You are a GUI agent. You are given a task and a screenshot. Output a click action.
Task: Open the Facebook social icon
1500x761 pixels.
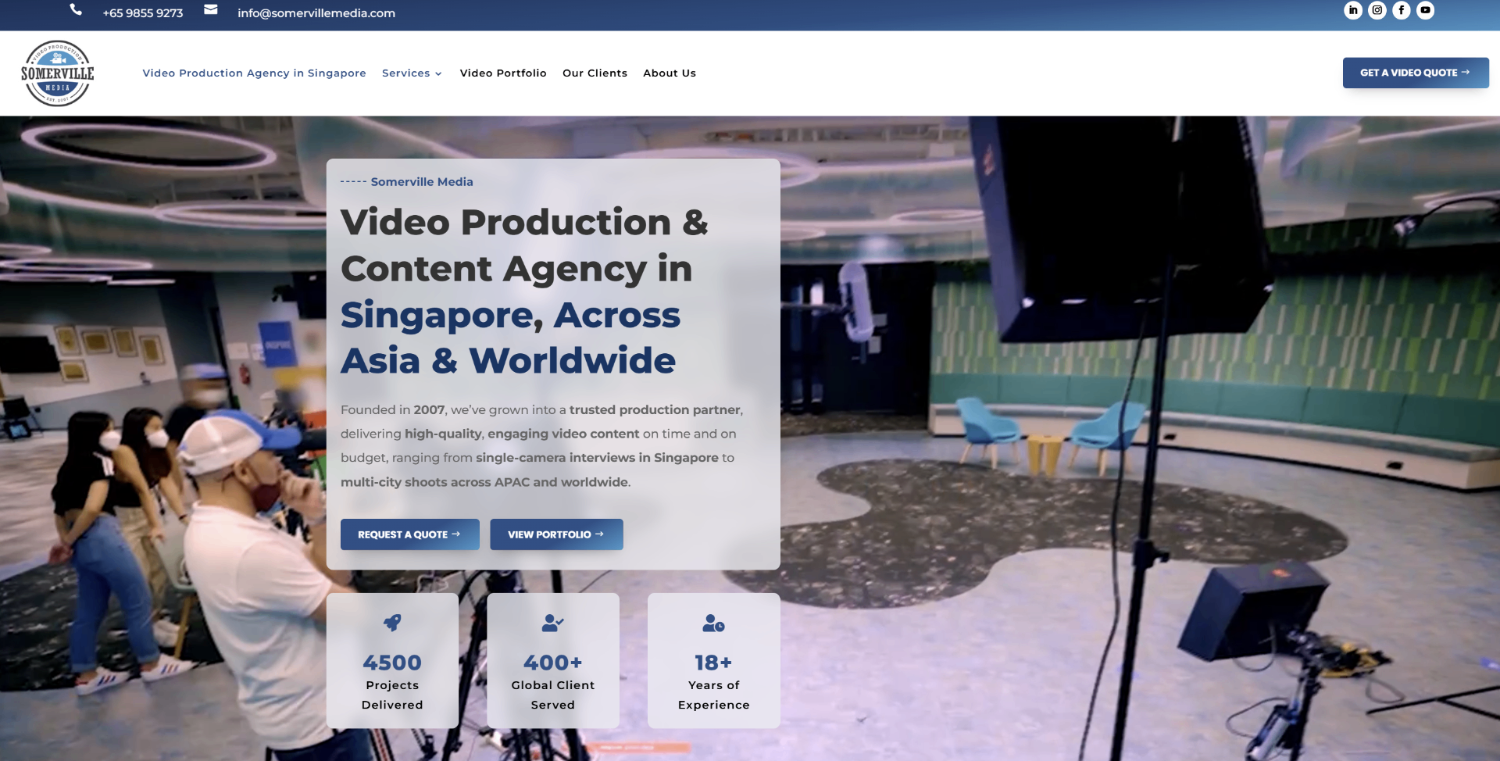pyautogui.click(x=1402, y=10)
